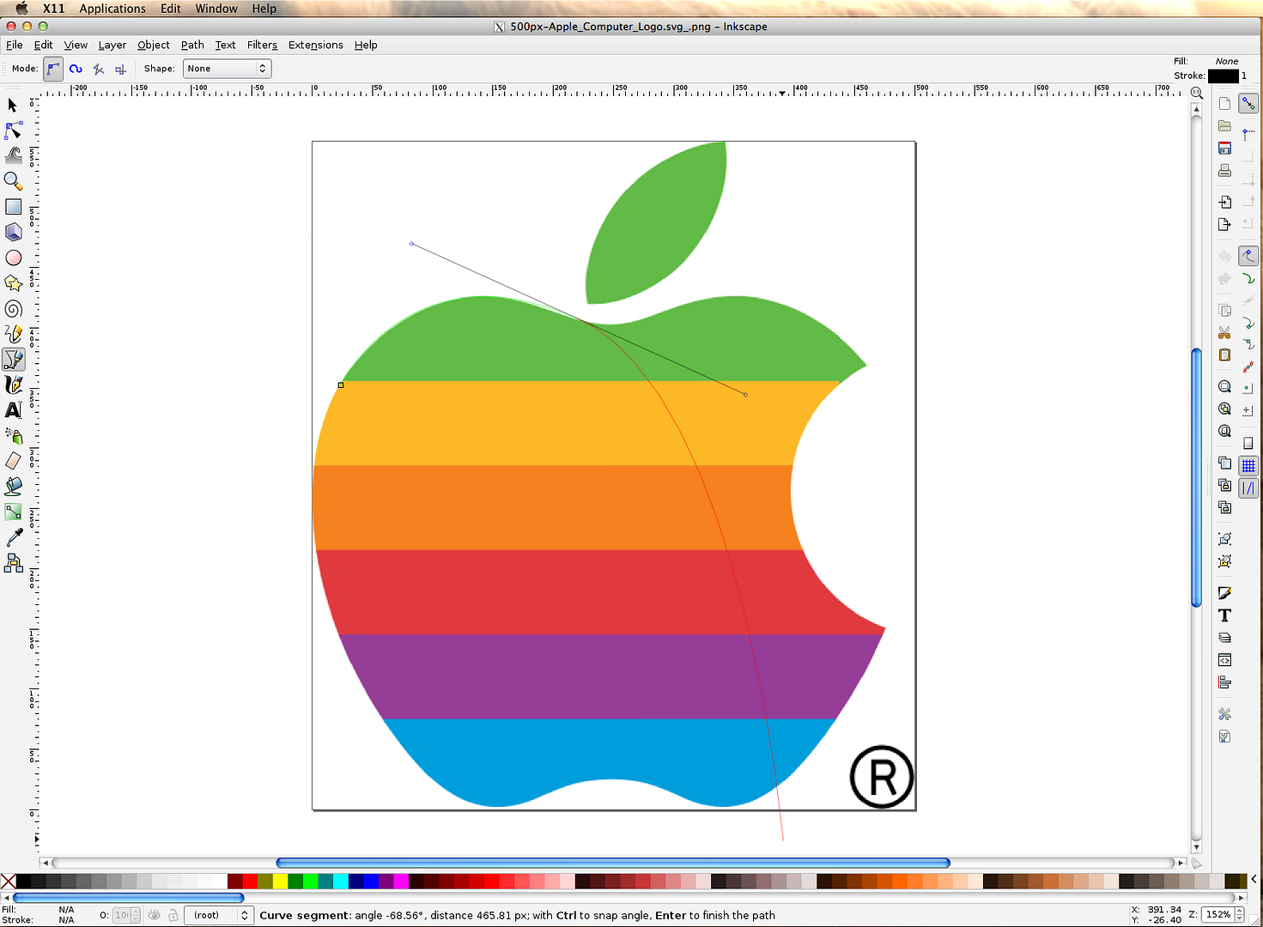Pick the Paint Bucket fill tool
The height and width of the screenshot is (927, 1263).
(x=13, y=486)
